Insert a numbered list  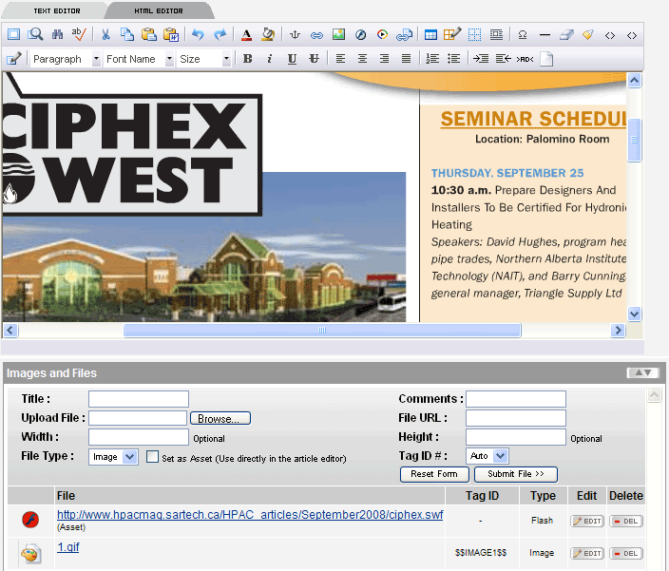coord(432,58)
